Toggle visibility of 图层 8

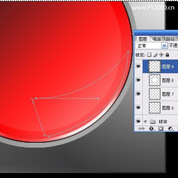(138, 80)
